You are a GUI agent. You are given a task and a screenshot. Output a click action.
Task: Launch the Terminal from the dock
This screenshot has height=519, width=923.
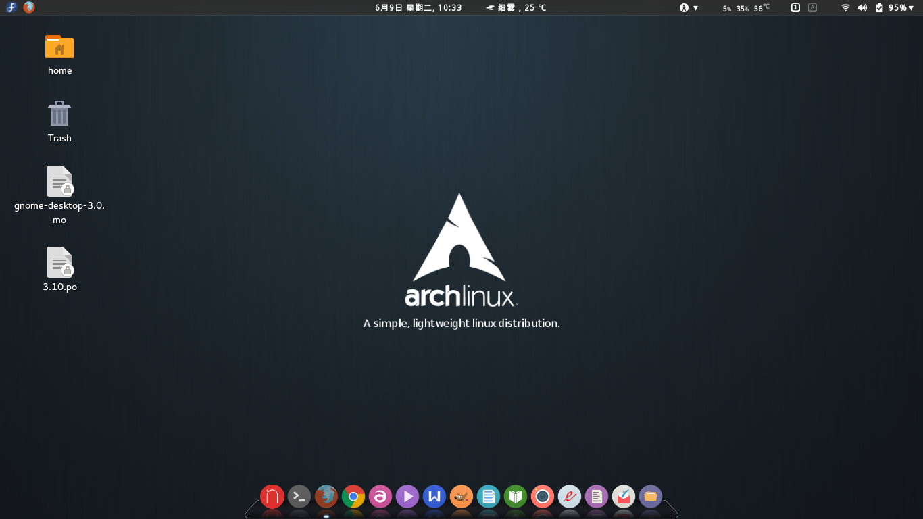(x=299, y=497)
